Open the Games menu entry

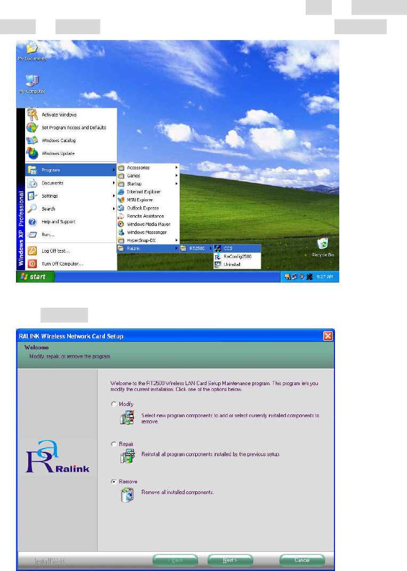coord(148,176)
